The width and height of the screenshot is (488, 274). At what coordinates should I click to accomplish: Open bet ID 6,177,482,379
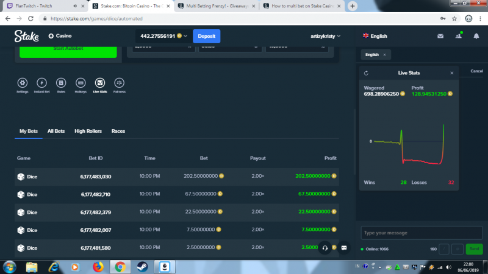tap(96, 213)
